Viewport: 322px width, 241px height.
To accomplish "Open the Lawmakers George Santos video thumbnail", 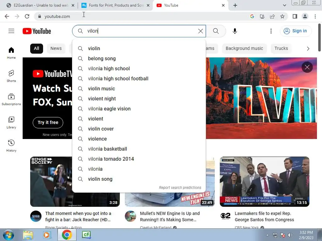I will coord(264,182).
